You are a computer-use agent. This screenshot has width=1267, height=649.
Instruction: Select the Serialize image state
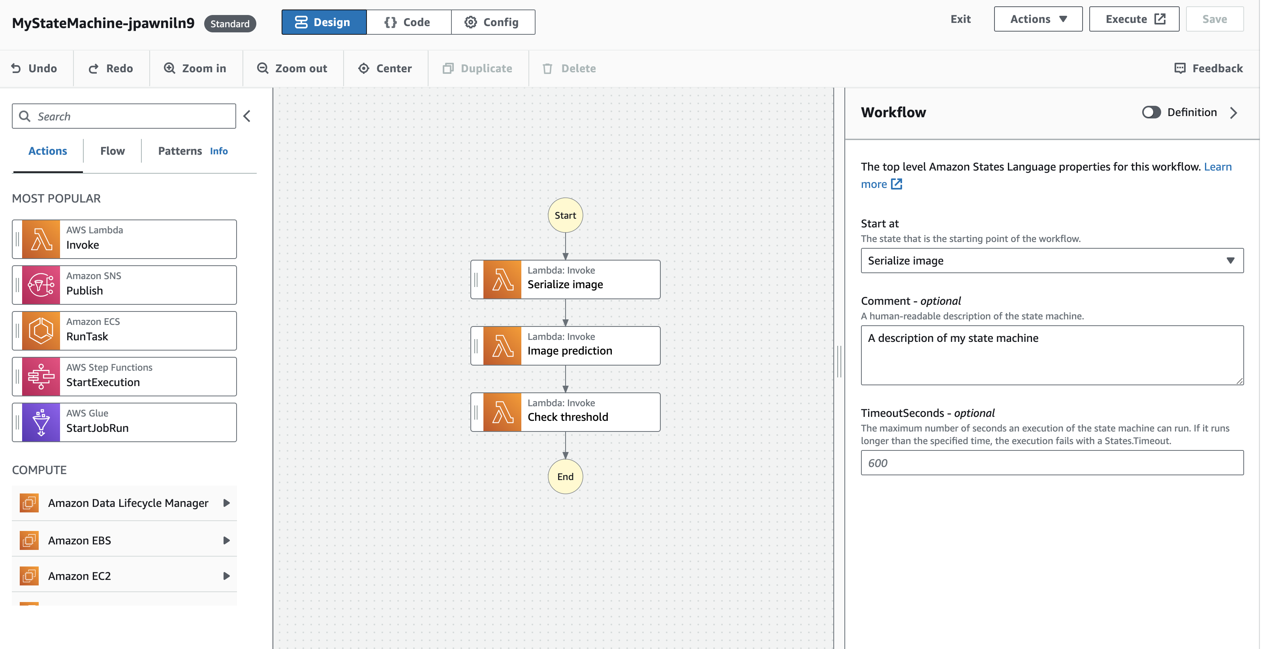pyautogui.click(x=565, y=279)
